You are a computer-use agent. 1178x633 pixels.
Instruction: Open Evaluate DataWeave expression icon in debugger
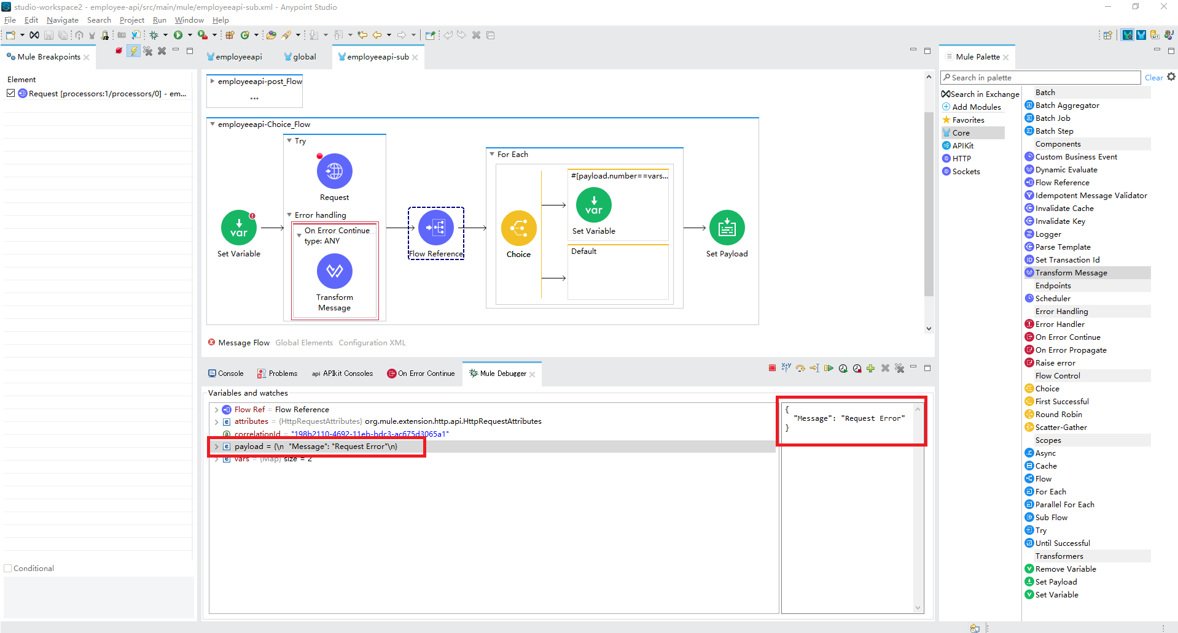[786, 368]
